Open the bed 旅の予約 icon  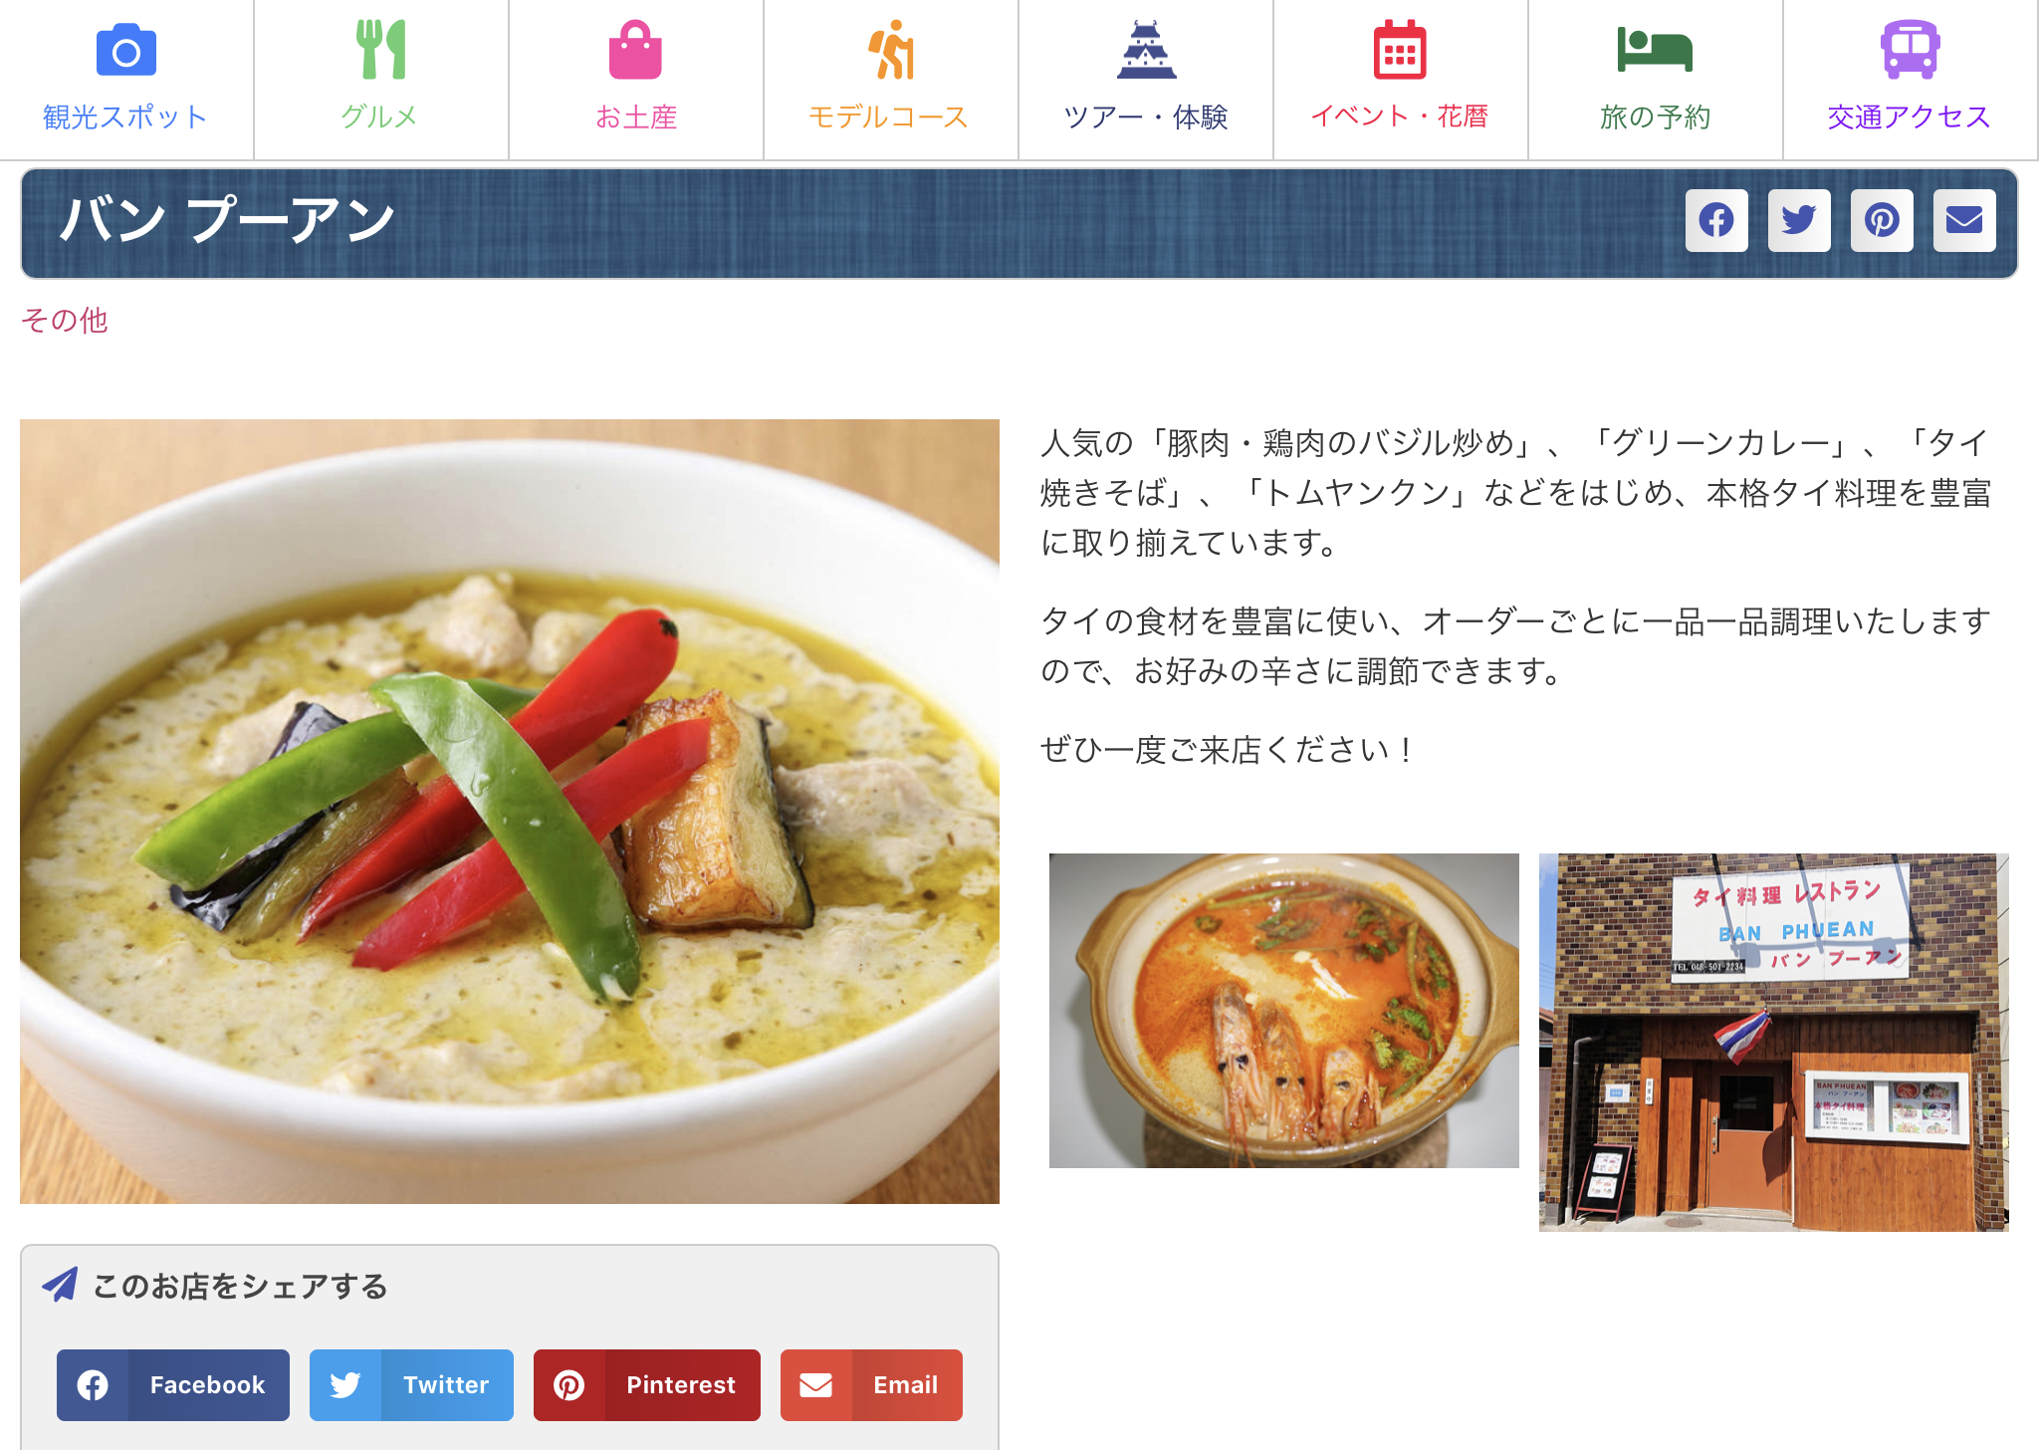pyautogui.click(x=1655, y=50)
